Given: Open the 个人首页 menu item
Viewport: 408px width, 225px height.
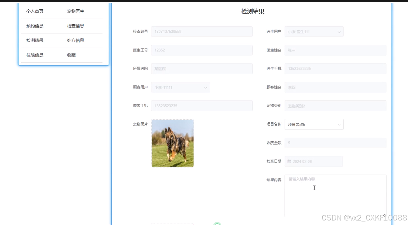Looking at the screenshot, I should coord(35,11).
